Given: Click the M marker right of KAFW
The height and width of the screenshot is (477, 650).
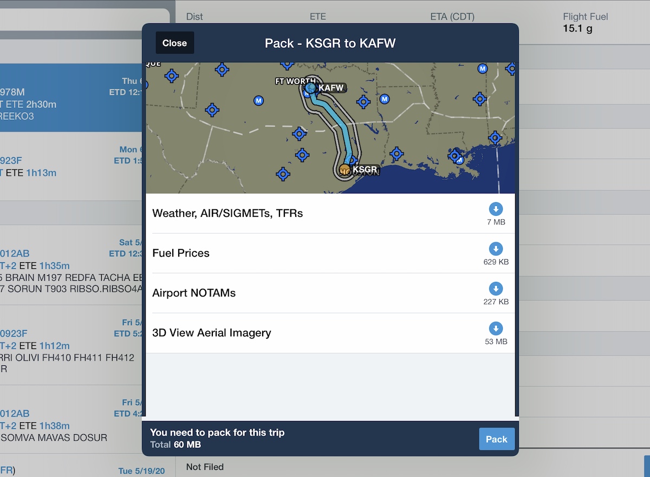Looking at the screenshot, I should (384, 99).
